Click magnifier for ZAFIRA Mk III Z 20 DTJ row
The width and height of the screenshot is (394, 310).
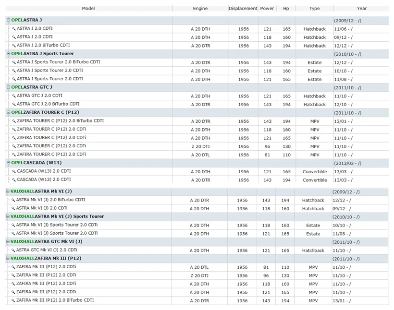(x=13, y=275)
